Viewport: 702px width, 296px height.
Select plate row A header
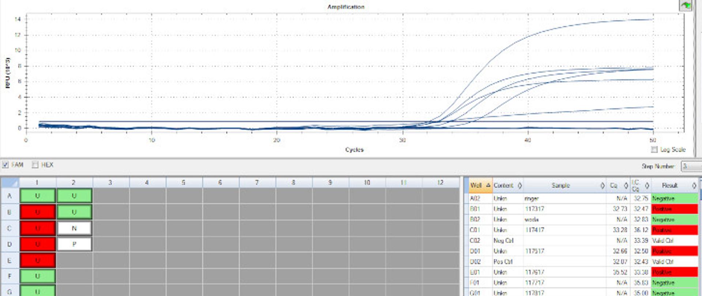(10, 196)
